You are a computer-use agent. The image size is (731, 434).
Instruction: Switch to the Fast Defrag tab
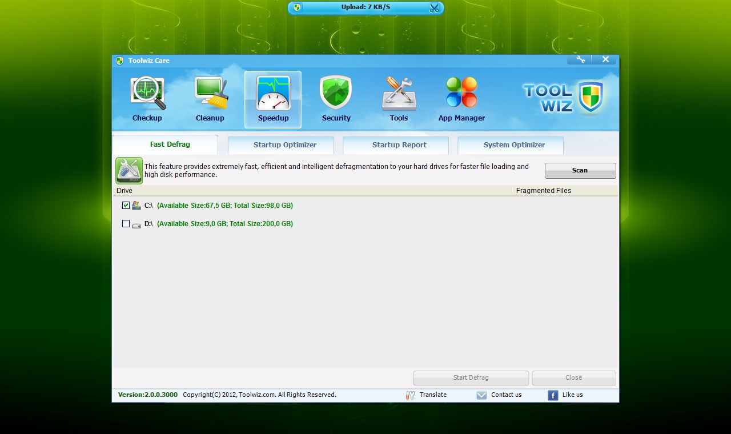tap(165, 144)
